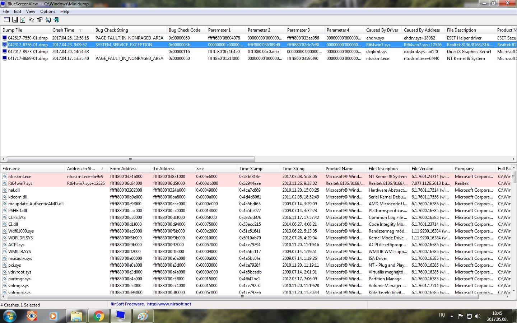This screenshot has width=517, height=323.
Task: Click the Exit door toolbar icon
Action: 56,20
